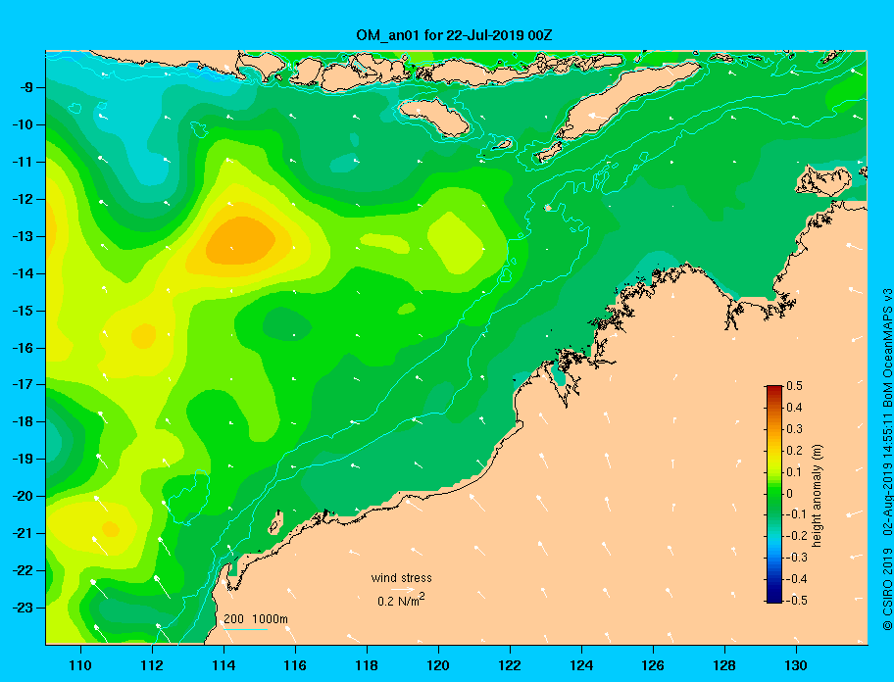Click the title "OM_an01 for 22-Jul-2019 00Z"

[x=454, y=35]
